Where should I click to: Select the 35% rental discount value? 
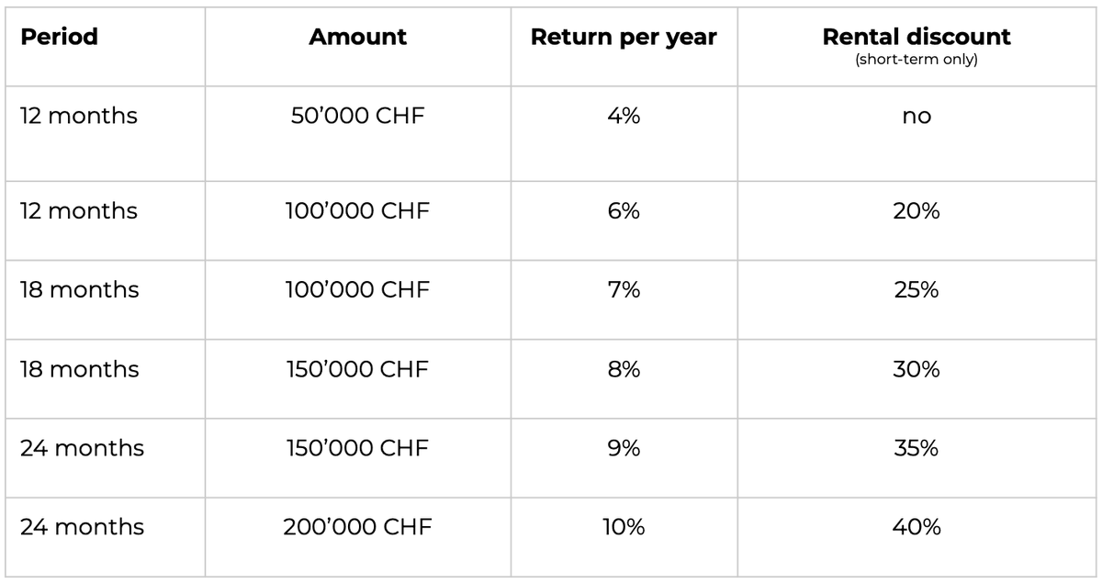click(916, 448)
